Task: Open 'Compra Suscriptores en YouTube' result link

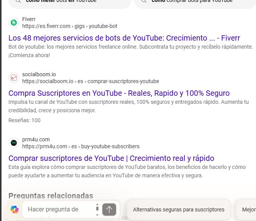Action: click(x=119, y=93)
